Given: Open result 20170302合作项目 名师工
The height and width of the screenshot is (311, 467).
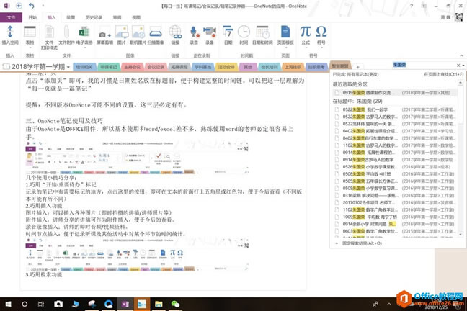Looking at the screenshot, I should point(395,202).
